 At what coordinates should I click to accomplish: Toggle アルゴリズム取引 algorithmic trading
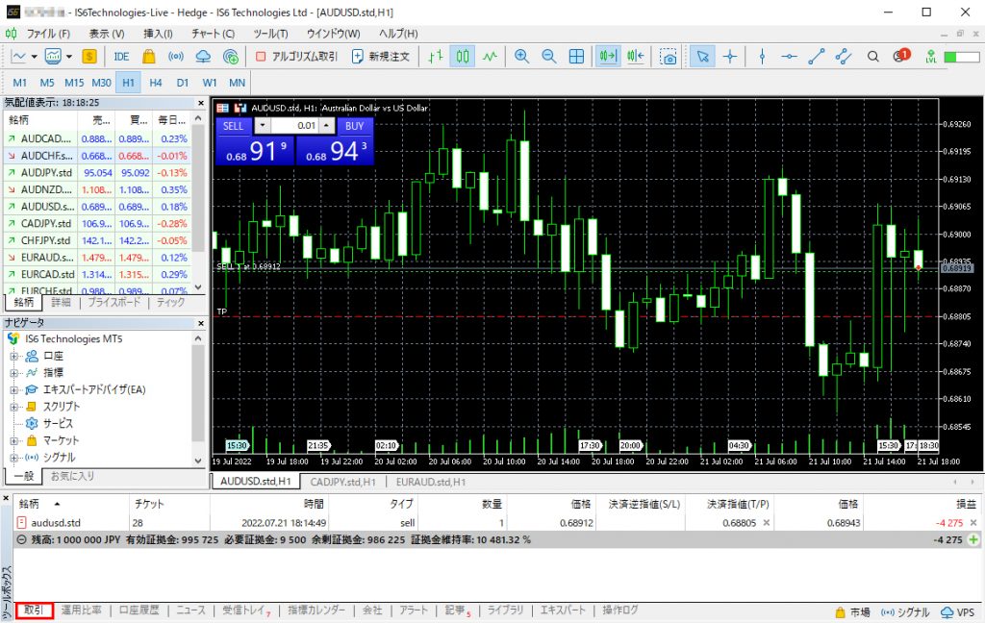click(x=296, y=57)
